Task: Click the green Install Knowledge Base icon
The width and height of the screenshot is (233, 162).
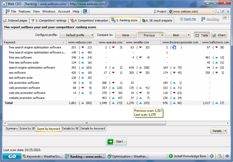Action: click(x=171, y=156)
